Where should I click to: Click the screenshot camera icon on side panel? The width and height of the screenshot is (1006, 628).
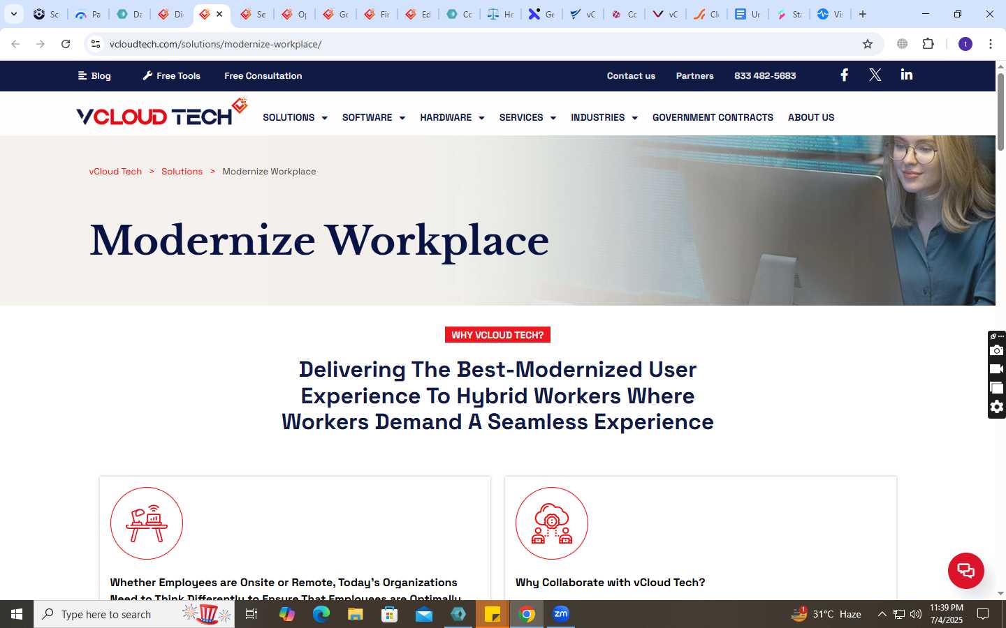pos(997,350)
